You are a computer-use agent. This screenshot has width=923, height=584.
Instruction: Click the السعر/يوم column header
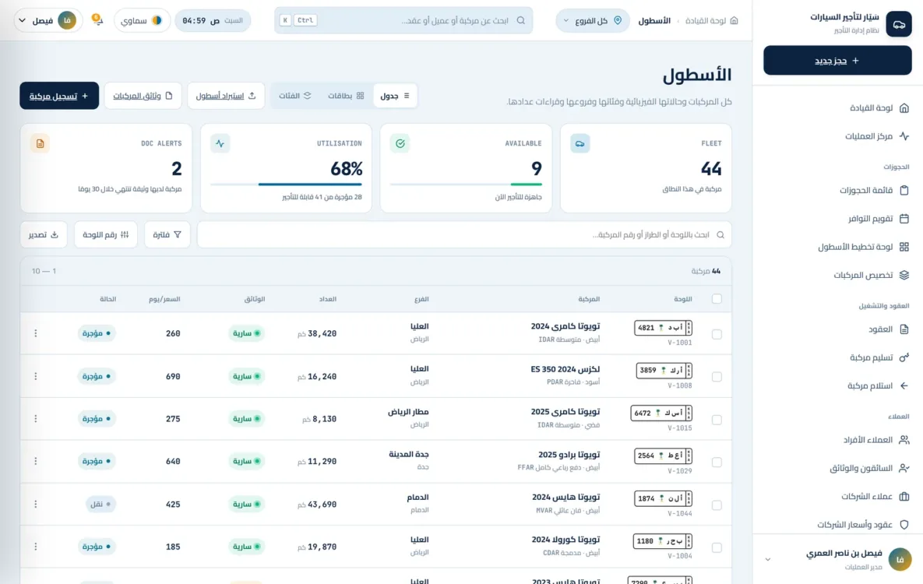(164, 299)
